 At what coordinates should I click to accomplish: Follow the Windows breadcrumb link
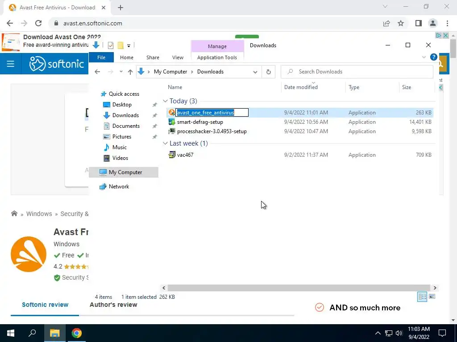click(x=39, y=214)
